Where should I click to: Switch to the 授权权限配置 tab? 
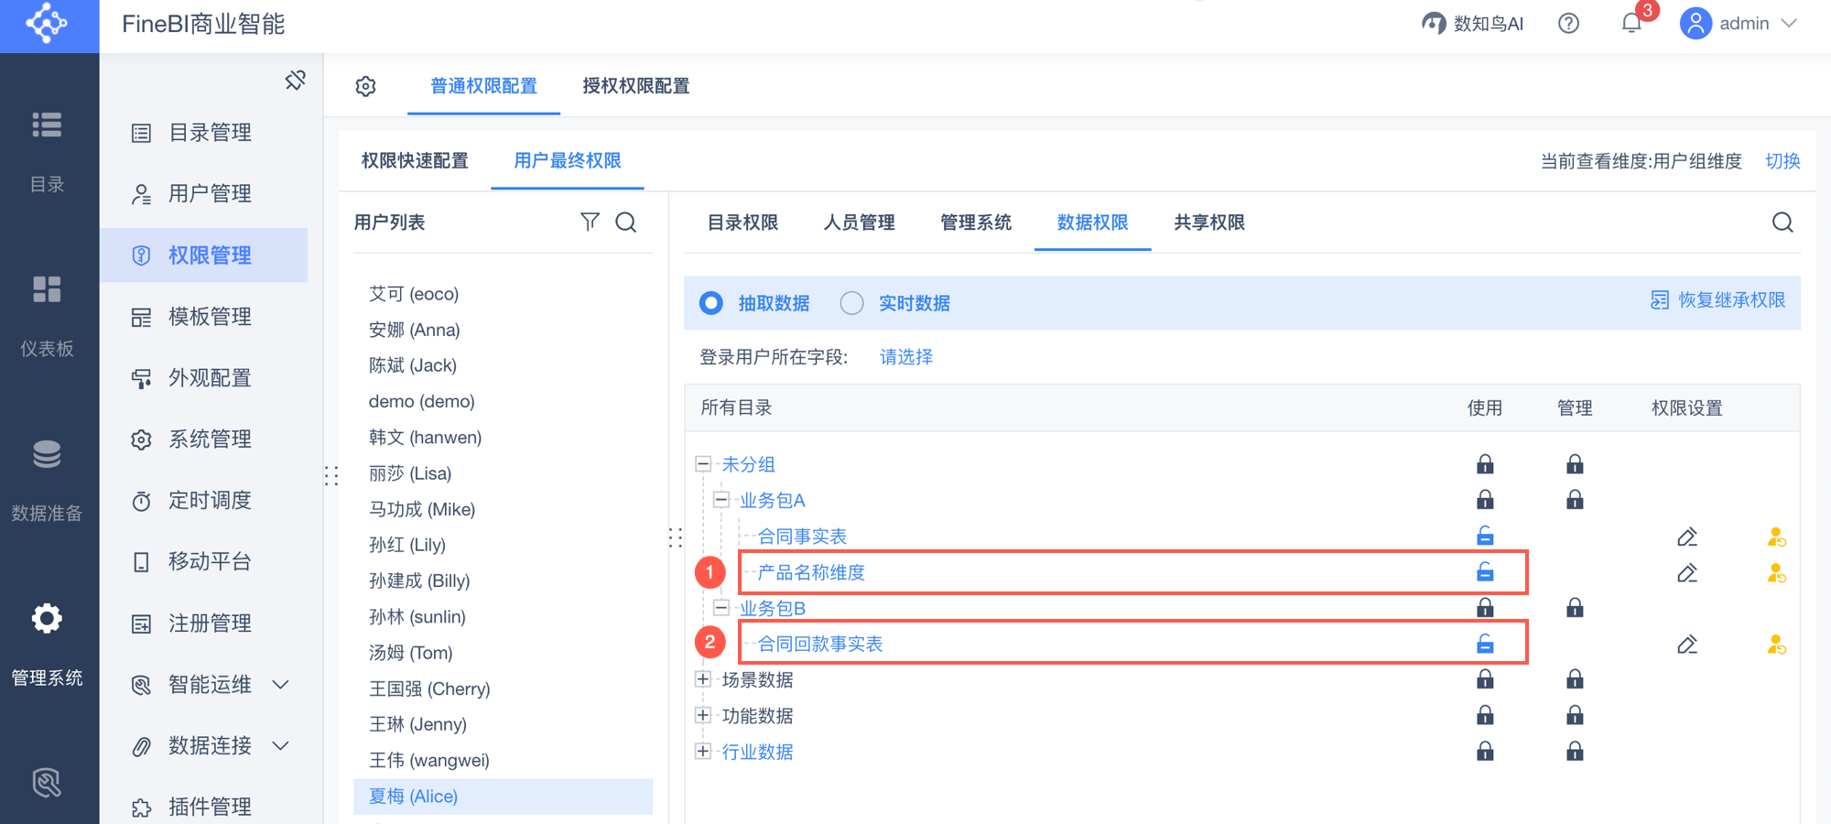[635, 86]
